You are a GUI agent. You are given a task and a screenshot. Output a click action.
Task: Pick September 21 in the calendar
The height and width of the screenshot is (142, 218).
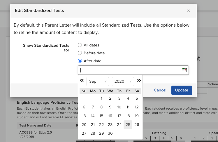pyautogui.click(x=93, y=125)
